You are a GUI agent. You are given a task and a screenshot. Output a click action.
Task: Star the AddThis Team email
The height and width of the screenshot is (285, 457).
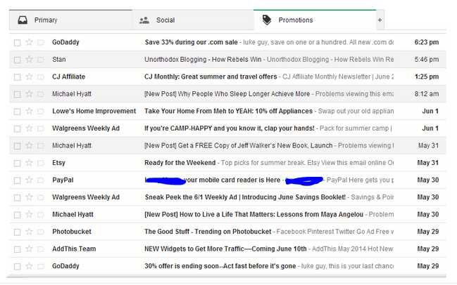click(x=29, y=248)
